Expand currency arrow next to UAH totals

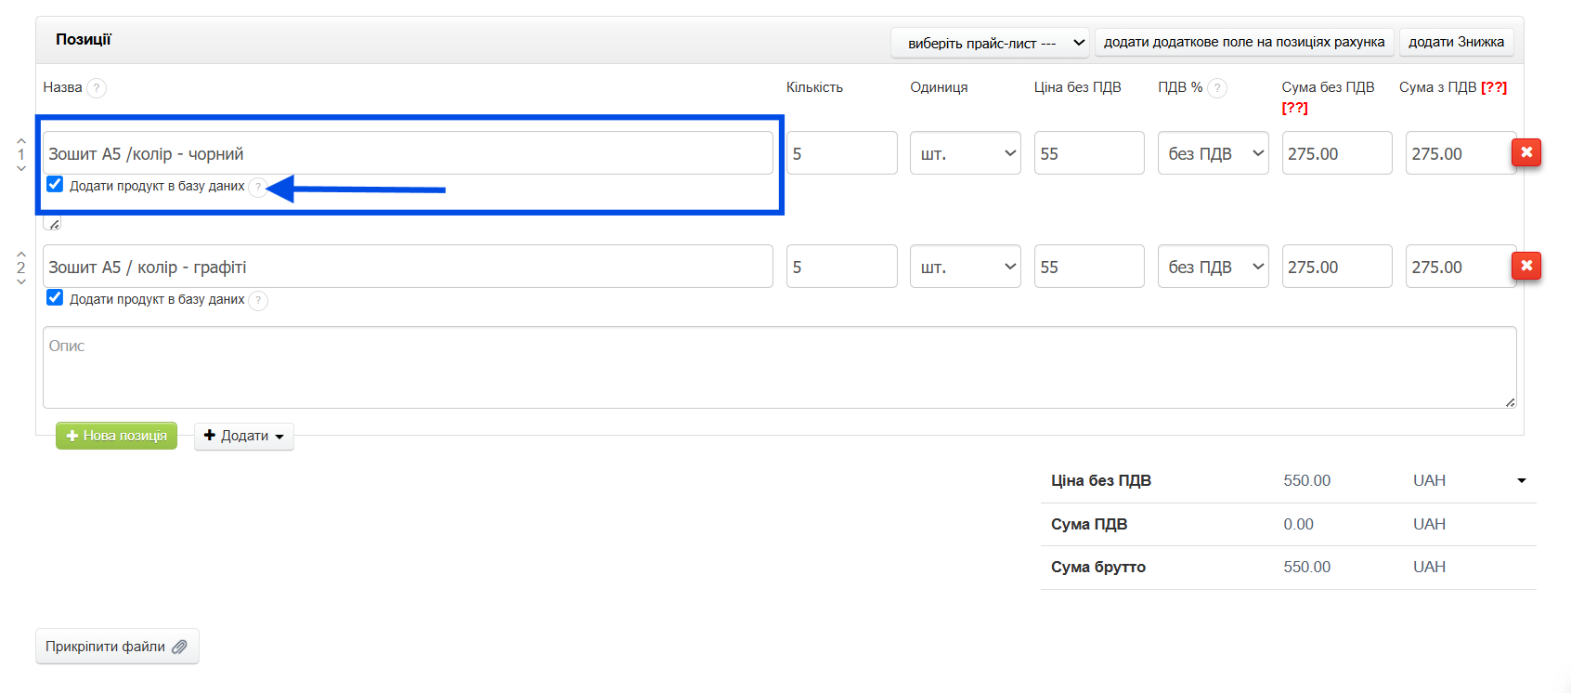click(1522, 480)
